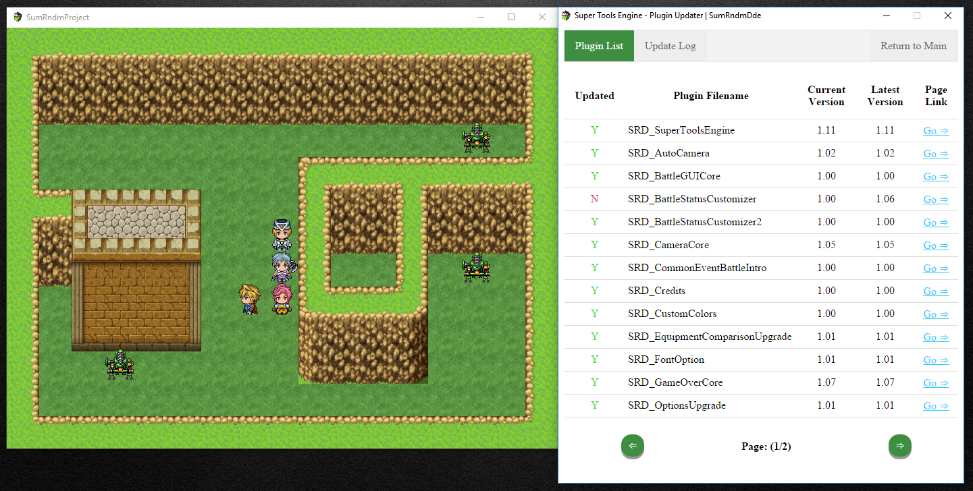Open Go link for SRD_CommonEventBattleIntro
This screenshot has width=973, height=491.
pyautogui.click(x=936, y=268)
